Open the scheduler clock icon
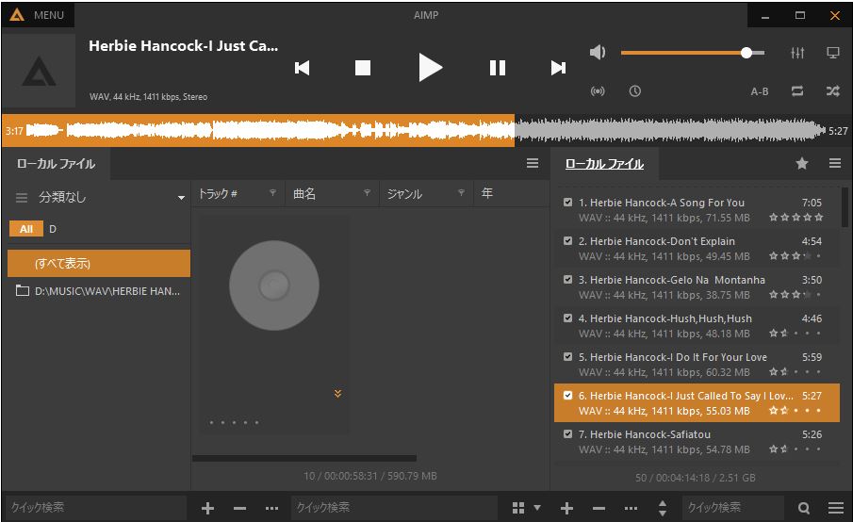 click(635, 90)
